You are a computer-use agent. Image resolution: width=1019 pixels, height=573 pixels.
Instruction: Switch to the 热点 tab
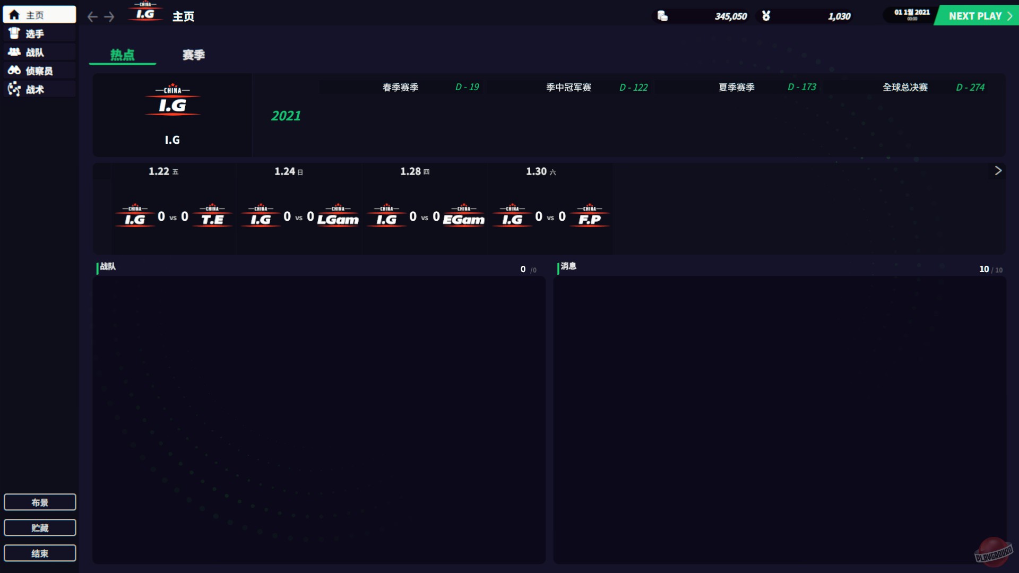pyautogui.click(x=122, y=55)
